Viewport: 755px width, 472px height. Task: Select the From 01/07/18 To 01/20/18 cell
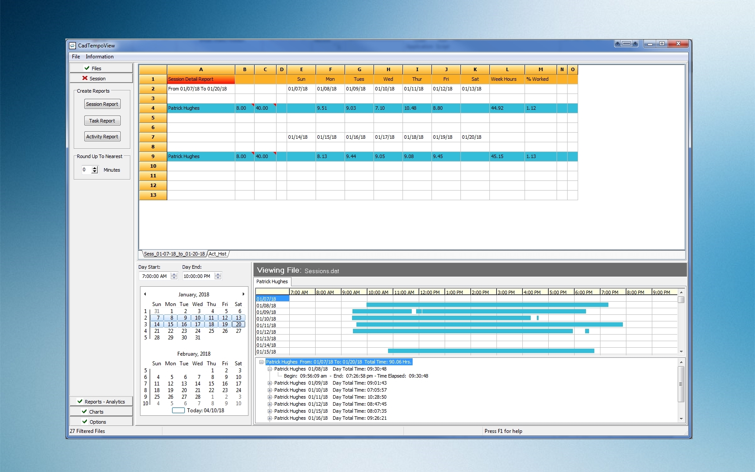click(x=201, y=89)
